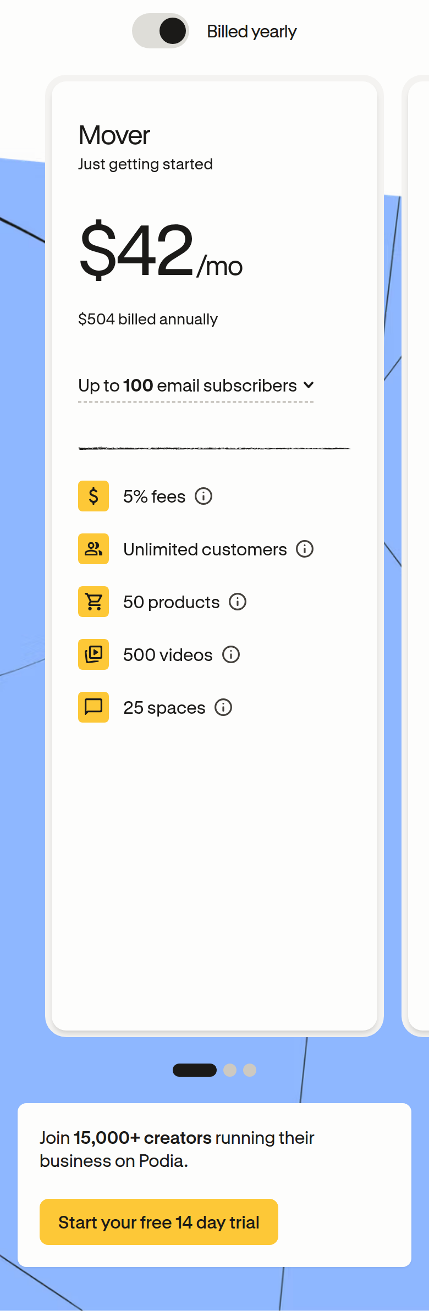Click the yellow video library icon
Viewport: 429px width, 1311px height.
94,654
